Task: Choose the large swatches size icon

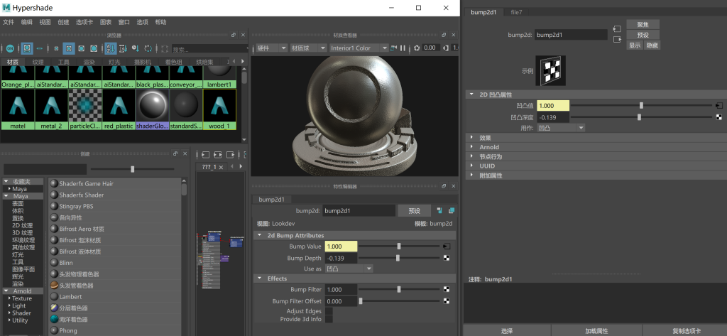Action: (81, 48)
